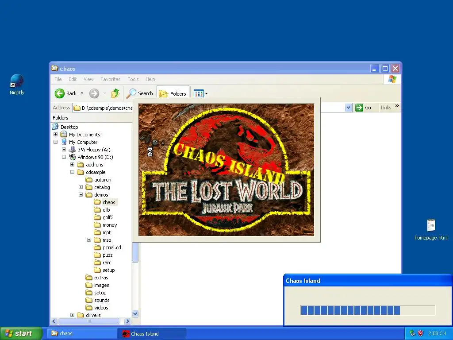
Task: Open the Views dropdown arrow
Action: pyautogui.click(x=206, y=94)
